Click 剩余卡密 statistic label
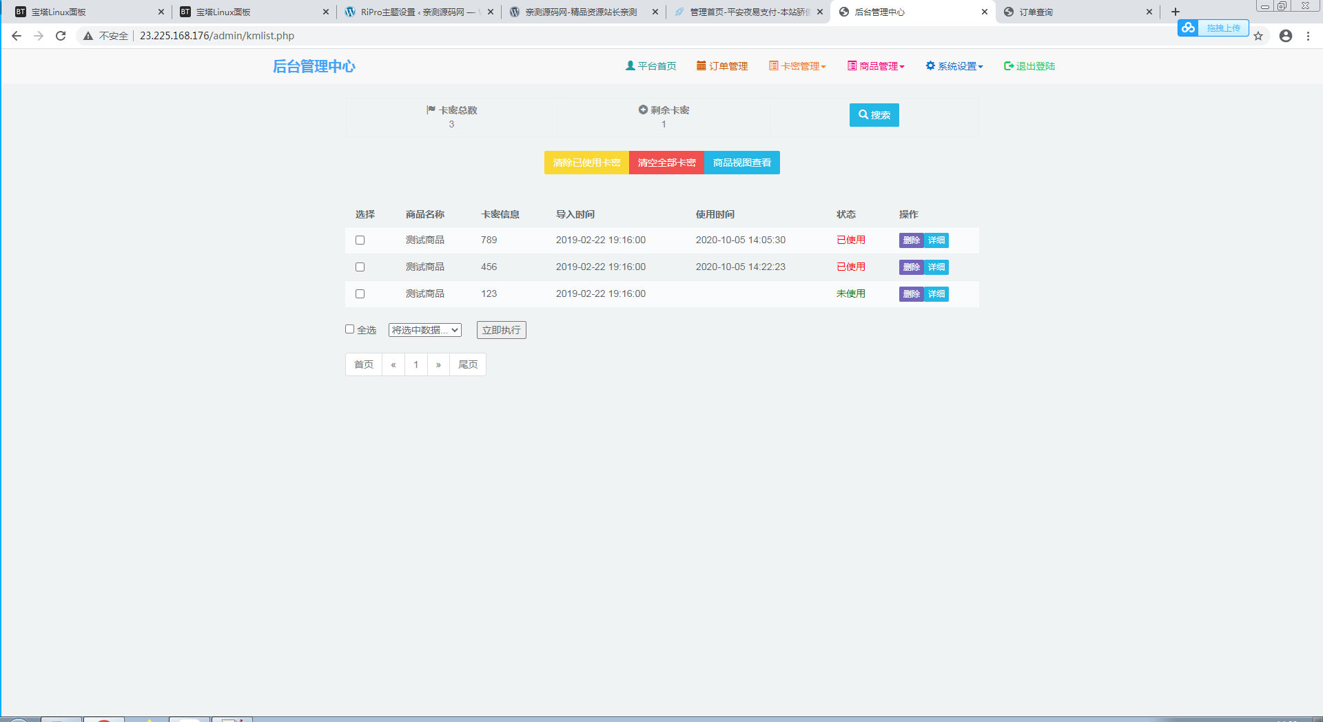This screenshot has height=722, width=1323. (664, 110)
